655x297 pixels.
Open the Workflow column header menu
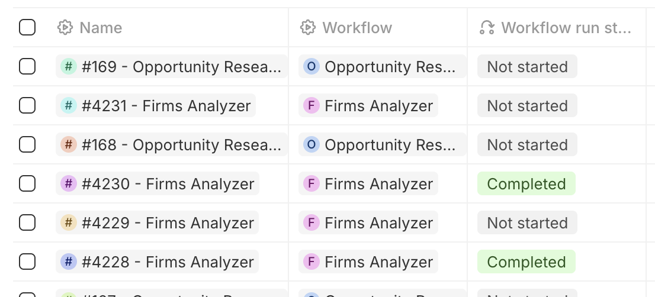[357, 28]
